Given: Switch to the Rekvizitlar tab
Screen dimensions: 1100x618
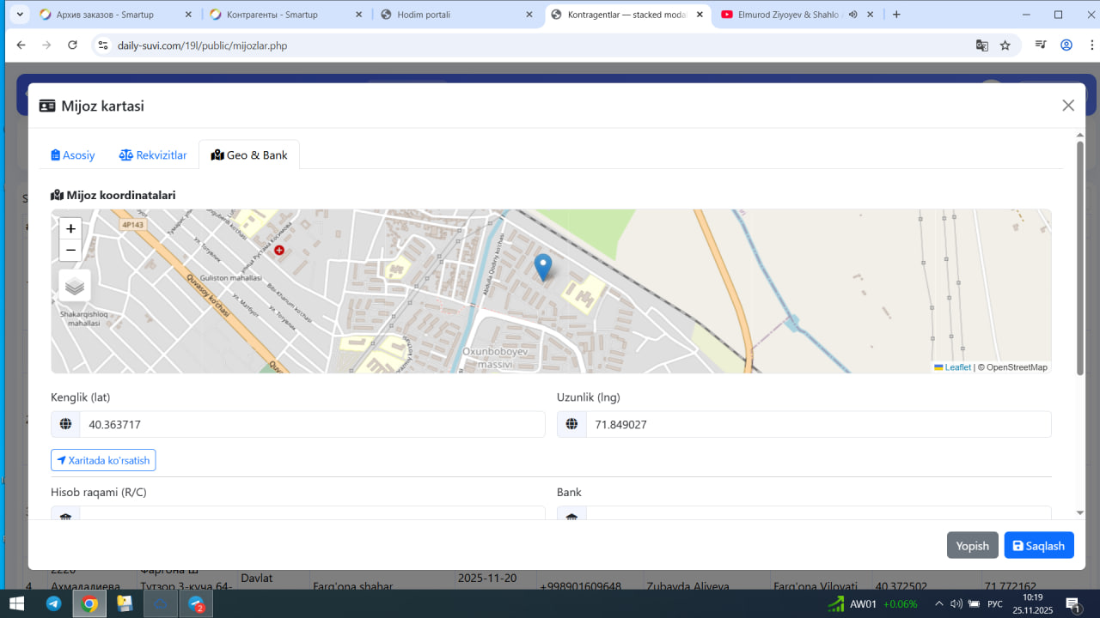Looking at the screenshot, I should [x=153, y=155].
